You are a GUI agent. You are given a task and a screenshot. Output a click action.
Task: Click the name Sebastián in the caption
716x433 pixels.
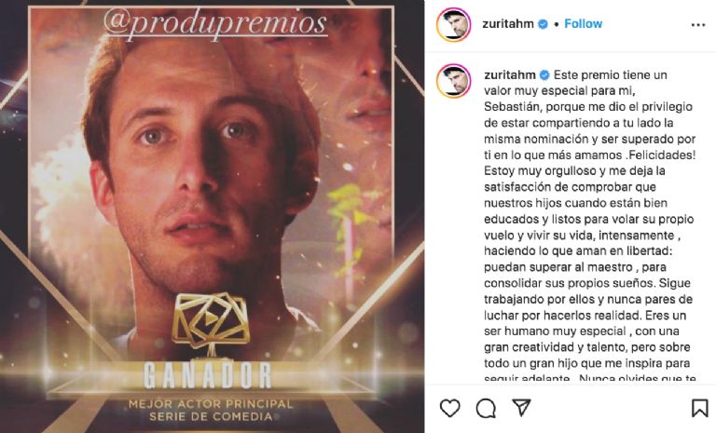[514, 107]
